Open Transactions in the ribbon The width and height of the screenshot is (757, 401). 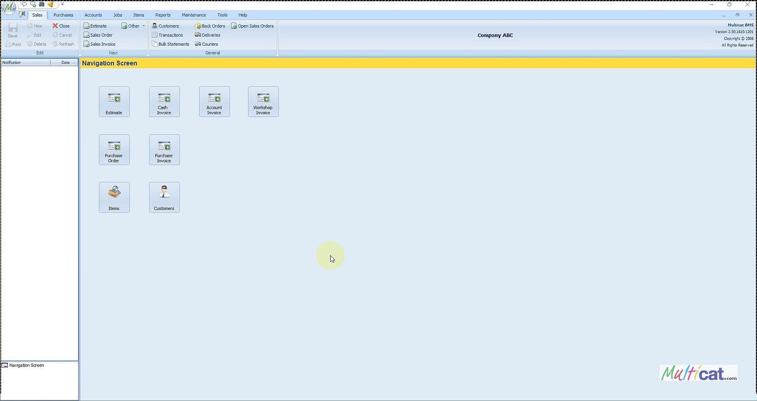167,35
